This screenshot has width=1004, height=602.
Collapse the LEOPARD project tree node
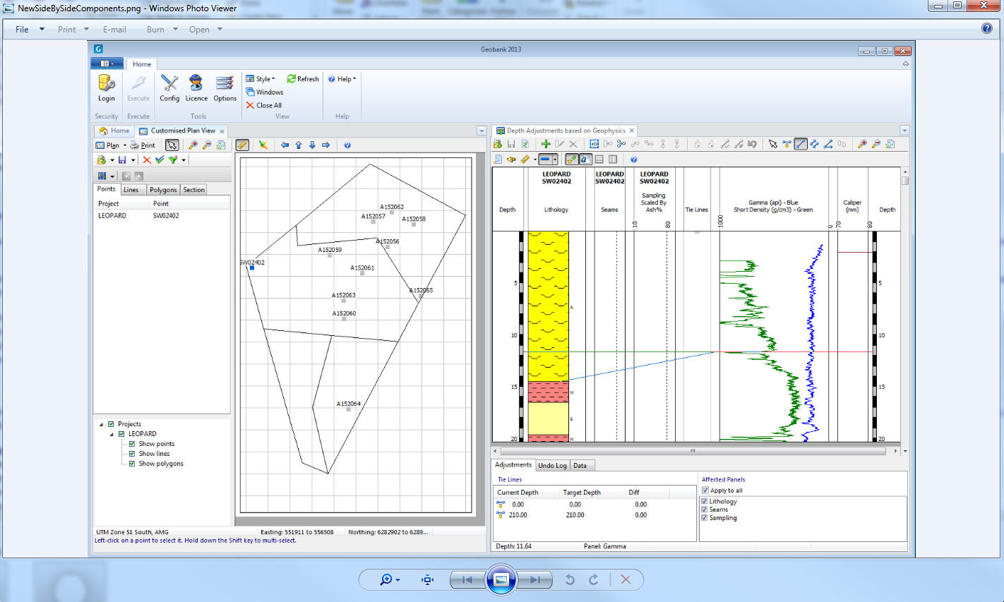point(112,434)
